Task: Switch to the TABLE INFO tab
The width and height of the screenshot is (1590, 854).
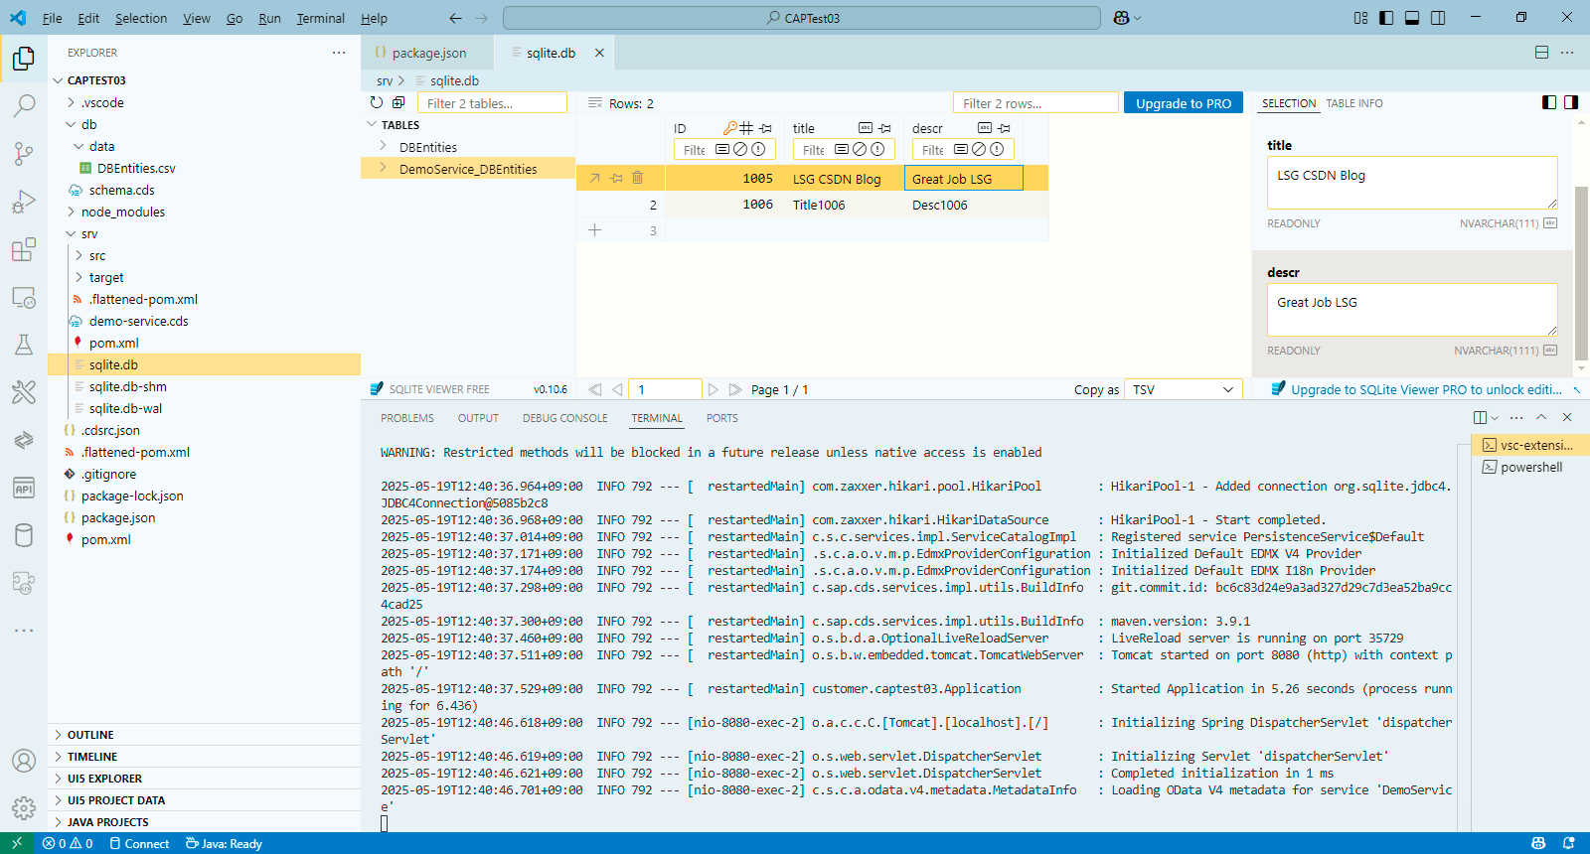Action: tap(1353, 103)
